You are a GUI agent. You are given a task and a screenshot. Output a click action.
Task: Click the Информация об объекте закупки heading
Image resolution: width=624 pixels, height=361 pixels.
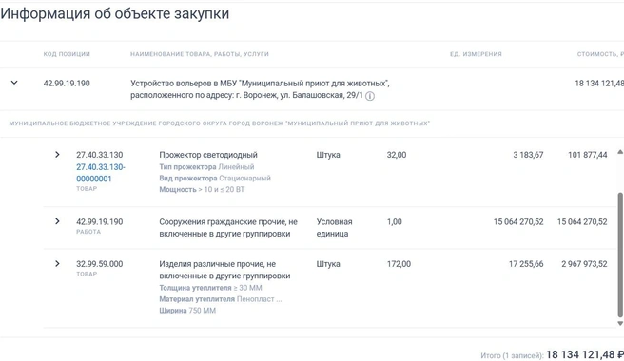(x=114, y=13)
